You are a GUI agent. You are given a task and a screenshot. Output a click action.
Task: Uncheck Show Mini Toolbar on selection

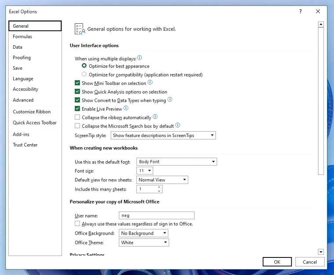(77, 83)
